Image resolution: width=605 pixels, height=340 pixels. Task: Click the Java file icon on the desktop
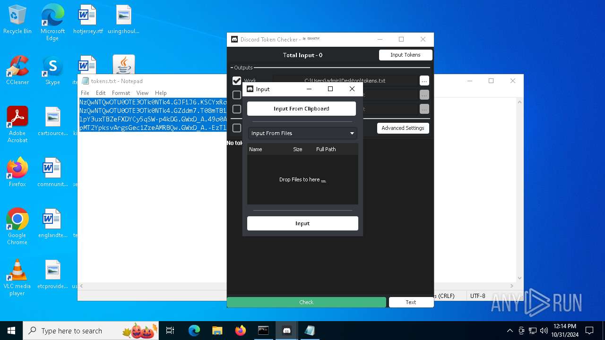124,65
